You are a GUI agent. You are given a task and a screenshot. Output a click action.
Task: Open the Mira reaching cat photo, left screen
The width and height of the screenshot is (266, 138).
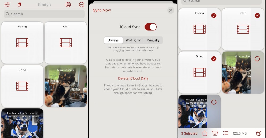coord(66,86)
